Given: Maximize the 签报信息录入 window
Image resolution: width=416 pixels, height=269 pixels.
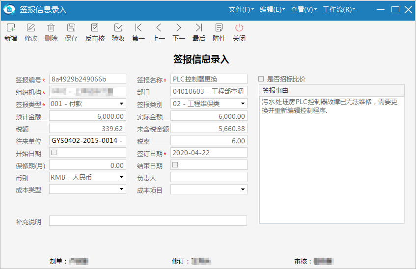Looking at the screenshot, I should (x=395, y=9).
